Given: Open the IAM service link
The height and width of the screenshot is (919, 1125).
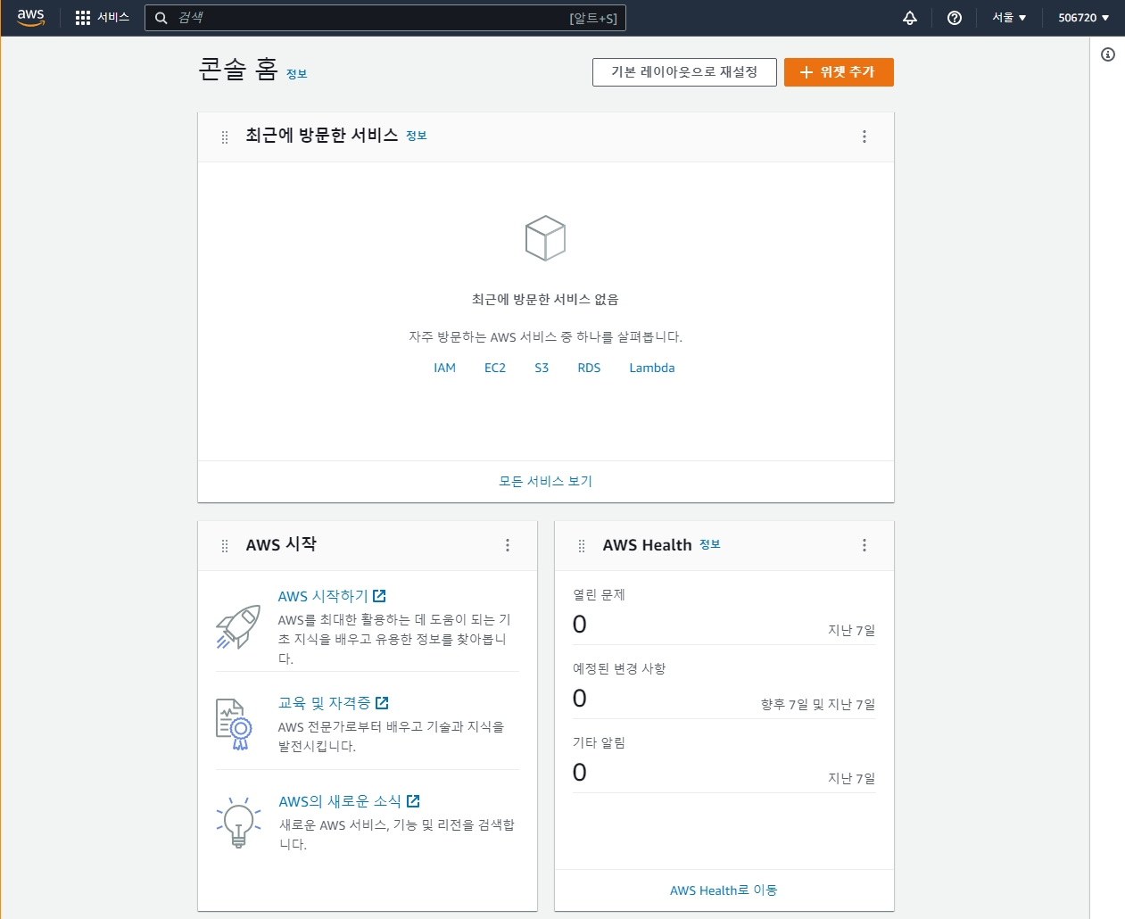Looking at the screenshot, I should (444, 368).
